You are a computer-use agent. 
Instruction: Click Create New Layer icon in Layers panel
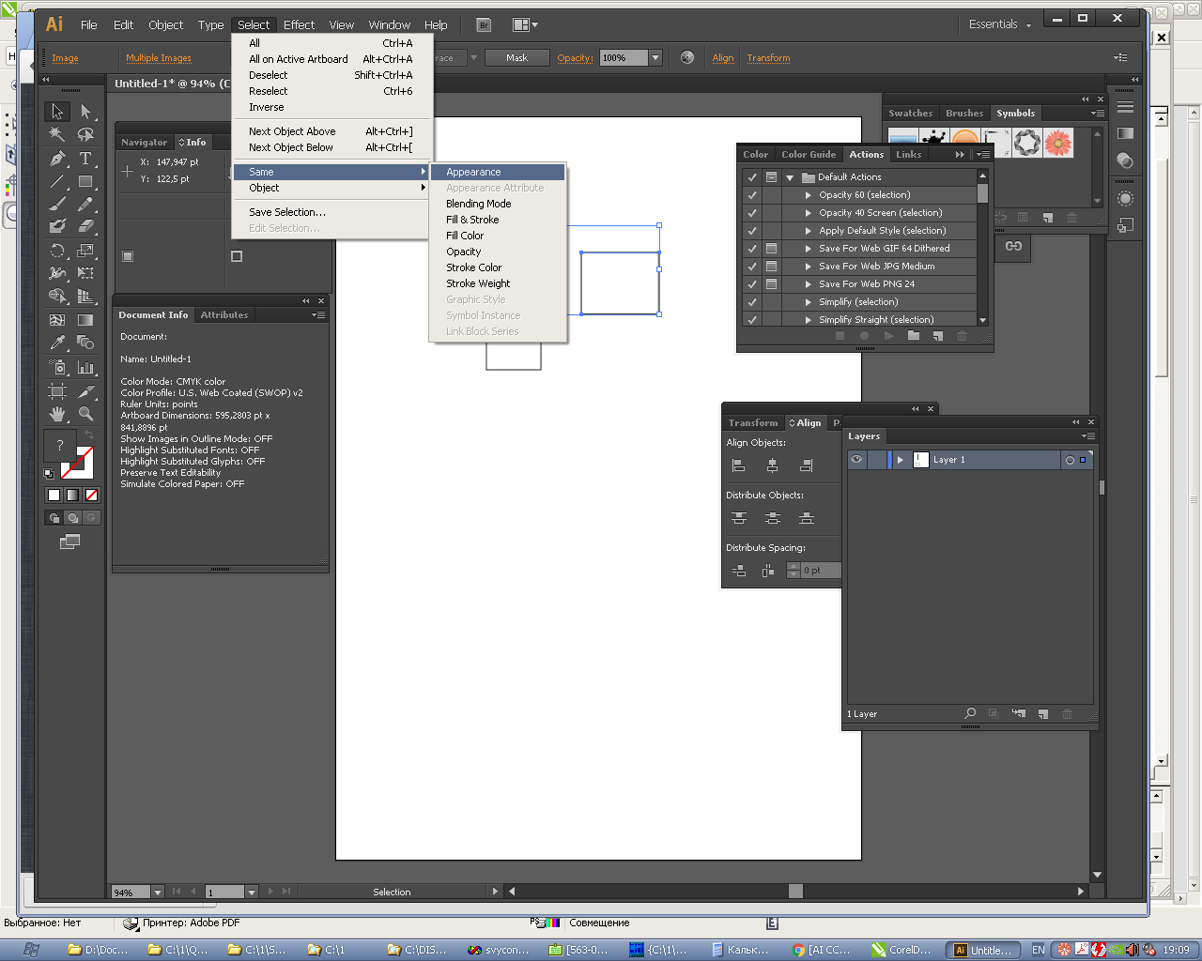1042,714
